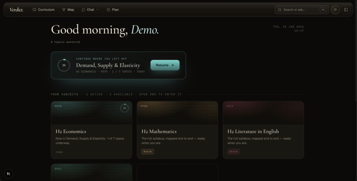Open the D user avatar menu
The width and height of the screenshot is (357, 181).
pyautogui.click(x=335, y=10)
